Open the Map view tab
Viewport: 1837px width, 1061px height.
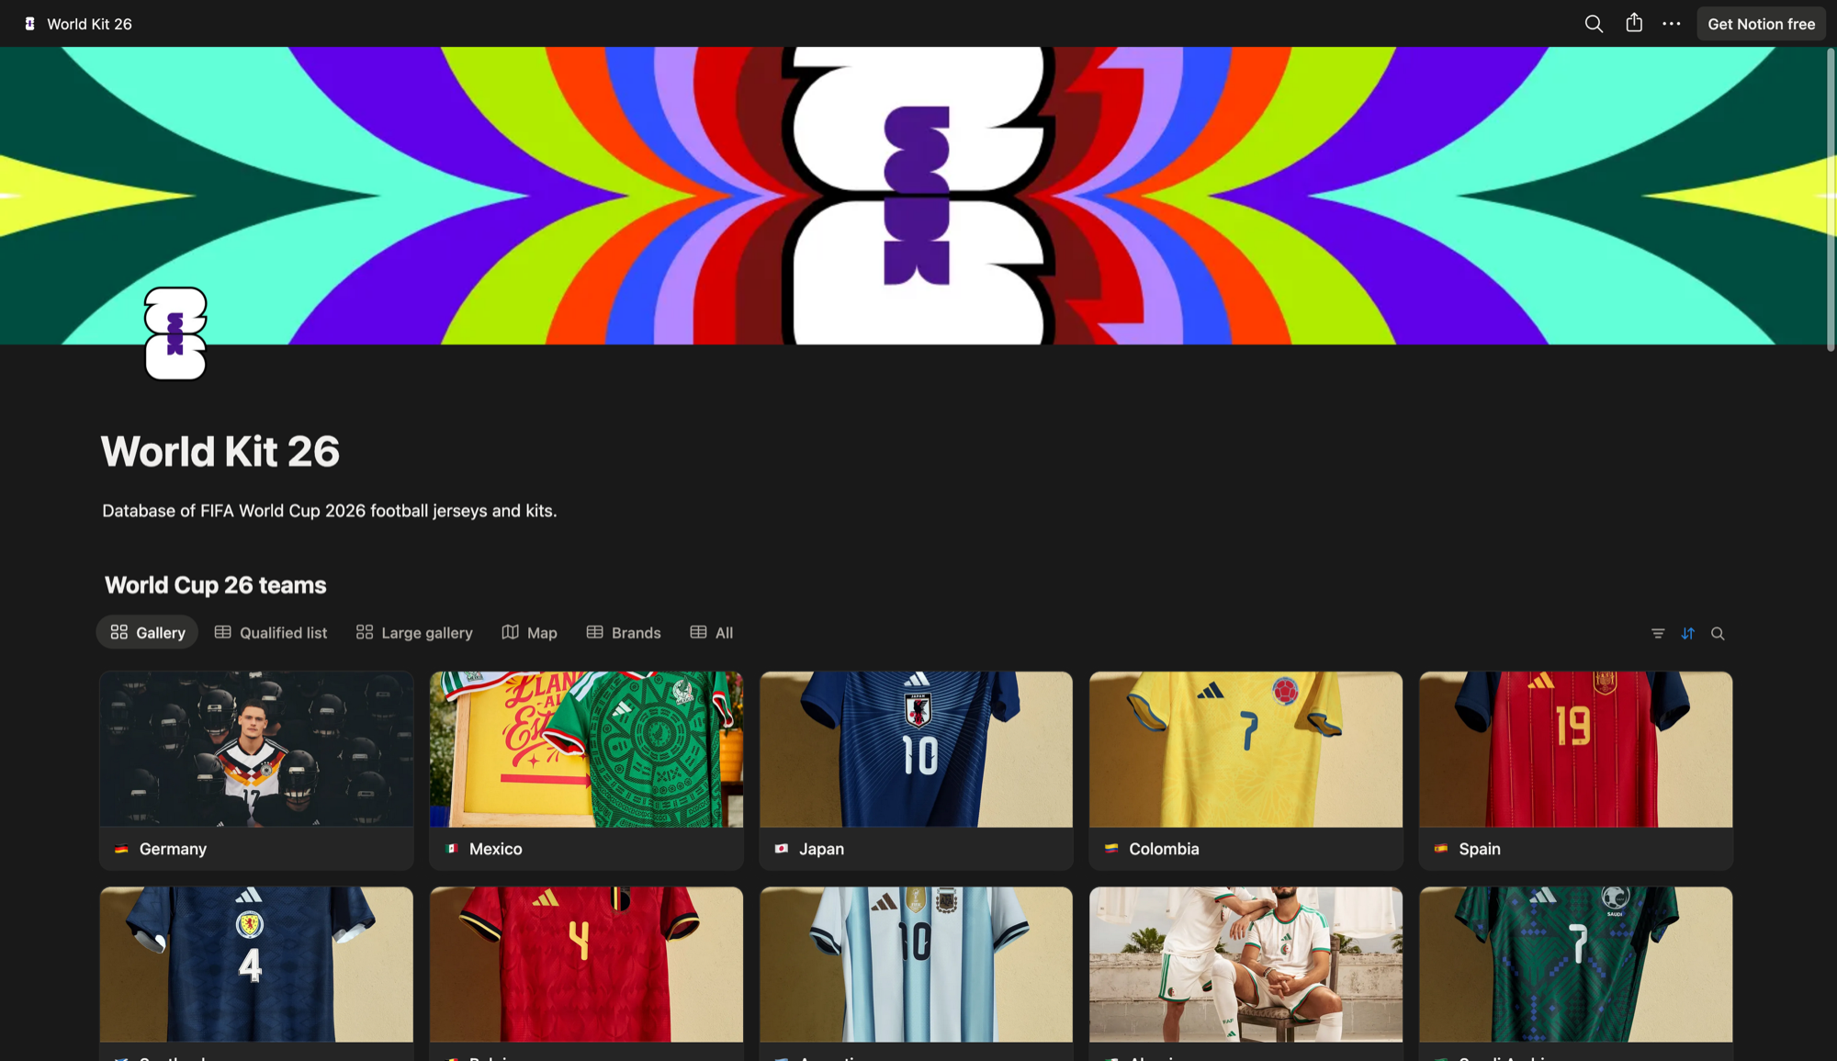click(x=530, y=633)
